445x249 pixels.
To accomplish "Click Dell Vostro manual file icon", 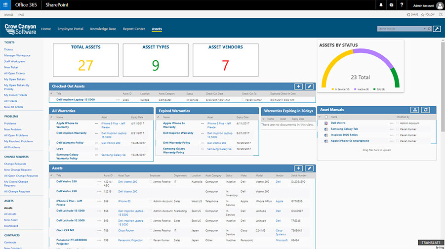I will 326,123.
